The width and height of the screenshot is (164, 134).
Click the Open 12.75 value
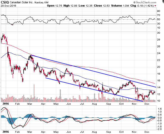(x=55, y=6)
